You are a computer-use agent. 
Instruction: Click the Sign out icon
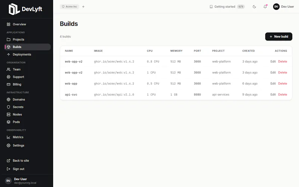point(8,169)
